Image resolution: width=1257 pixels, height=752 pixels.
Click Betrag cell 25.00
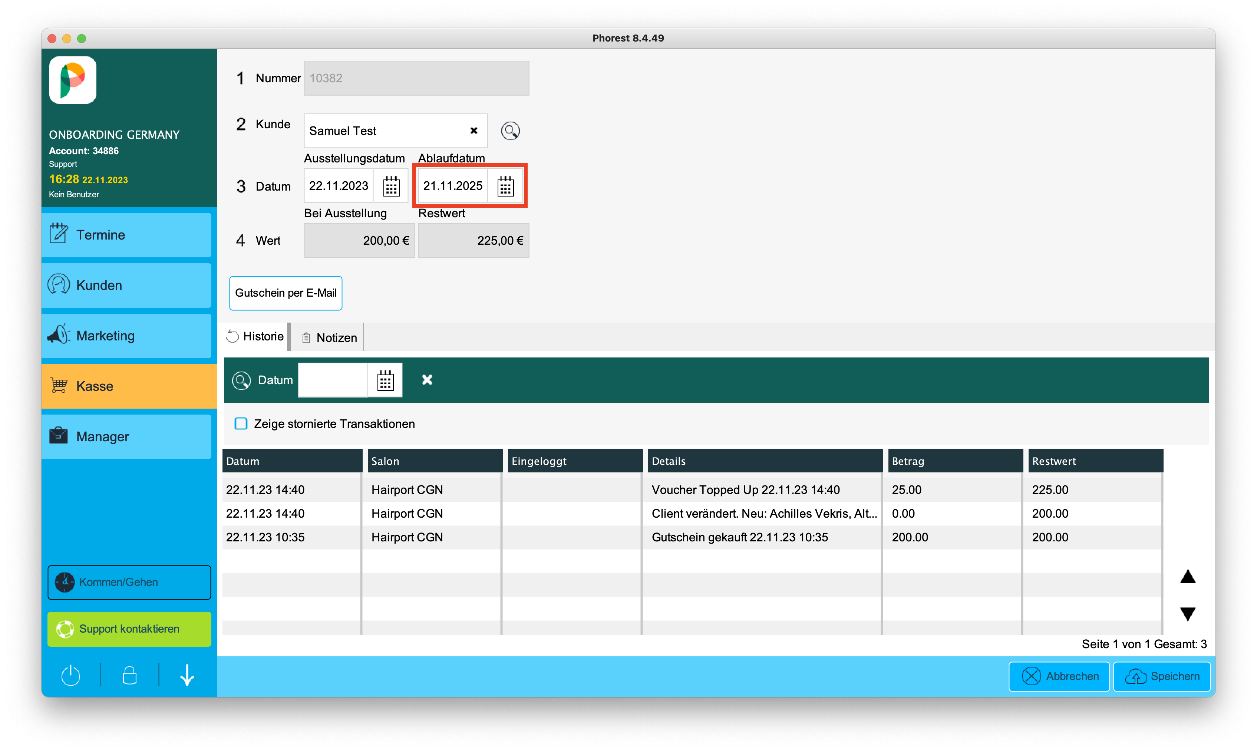point(906,489)
